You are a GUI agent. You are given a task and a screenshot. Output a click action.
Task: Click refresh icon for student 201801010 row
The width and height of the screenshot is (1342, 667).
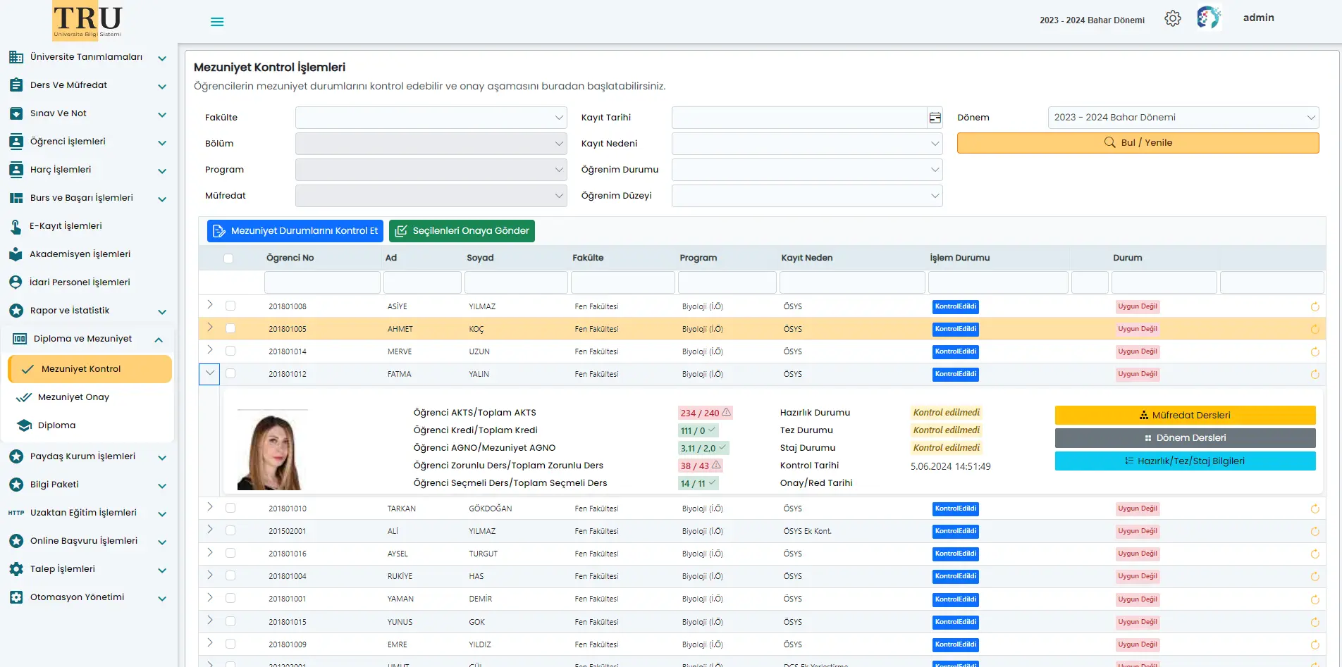click(x=1315, y=509)
